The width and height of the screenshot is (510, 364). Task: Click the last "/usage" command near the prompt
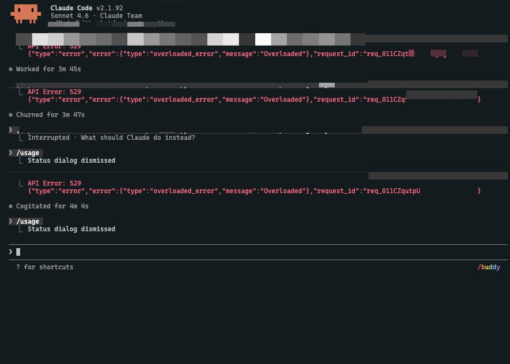pos(28,221)
